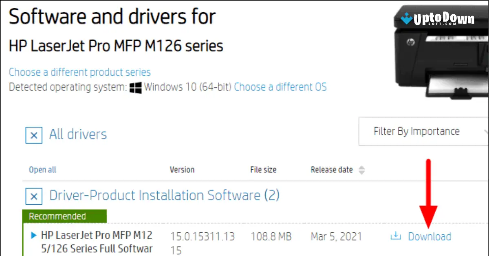Click the download arrow icon beside Download
The height and width of the screenshot is (256, 489).
(395, 236)
